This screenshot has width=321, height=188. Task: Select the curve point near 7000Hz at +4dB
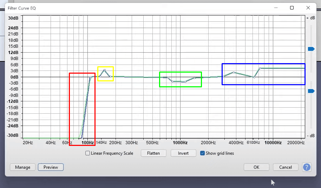click(x=260, y=68)
